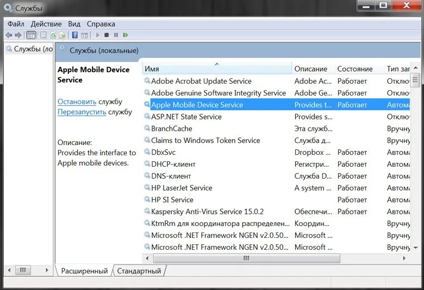
Task: Open Help with the blue question icon
Action: pos(75,35)
